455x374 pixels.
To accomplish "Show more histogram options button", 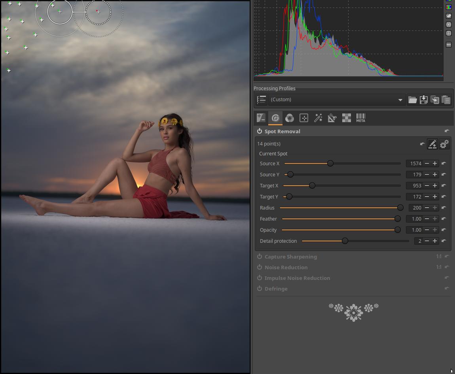I will [449, 45].
